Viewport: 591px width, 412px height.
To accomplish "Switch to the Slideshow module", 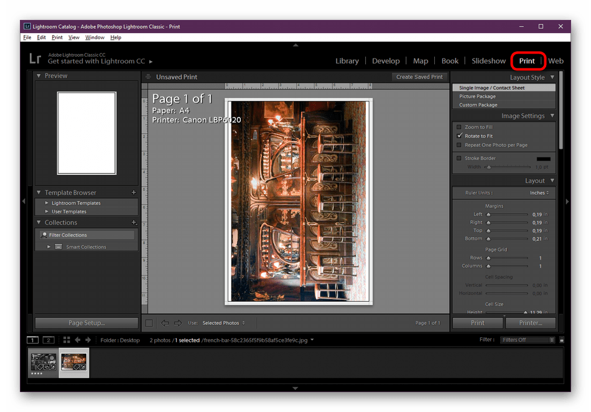I will 488,61.
